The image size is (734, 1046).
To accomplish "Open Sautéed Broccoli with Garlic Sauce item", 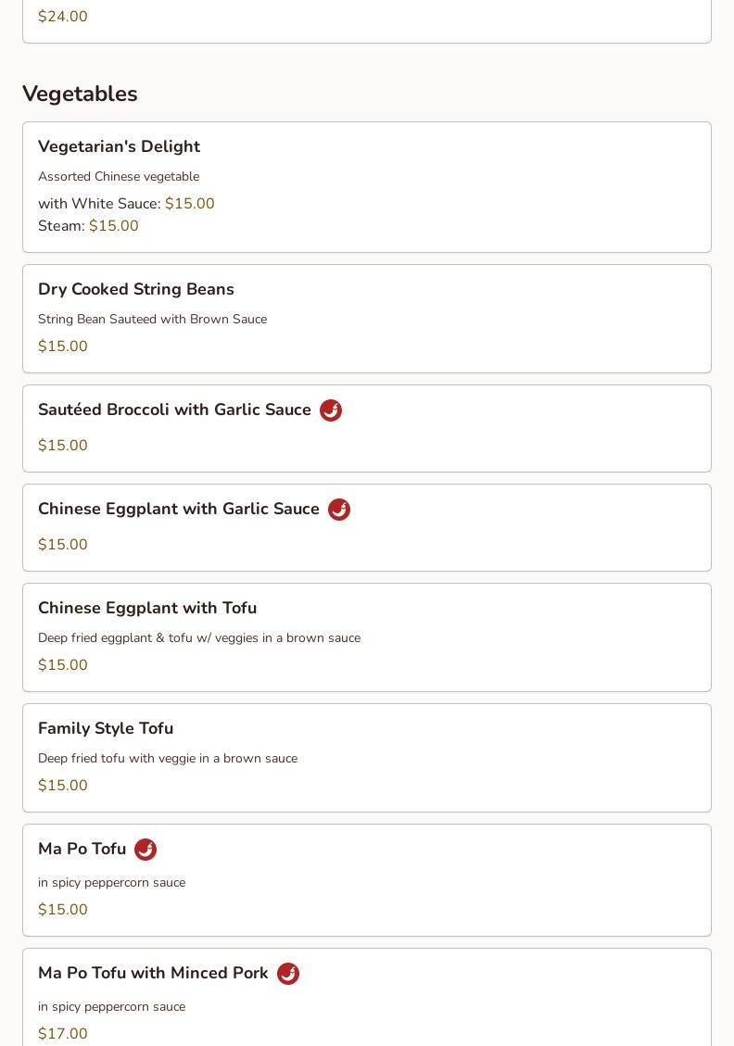I will click(x=174, y=410).
